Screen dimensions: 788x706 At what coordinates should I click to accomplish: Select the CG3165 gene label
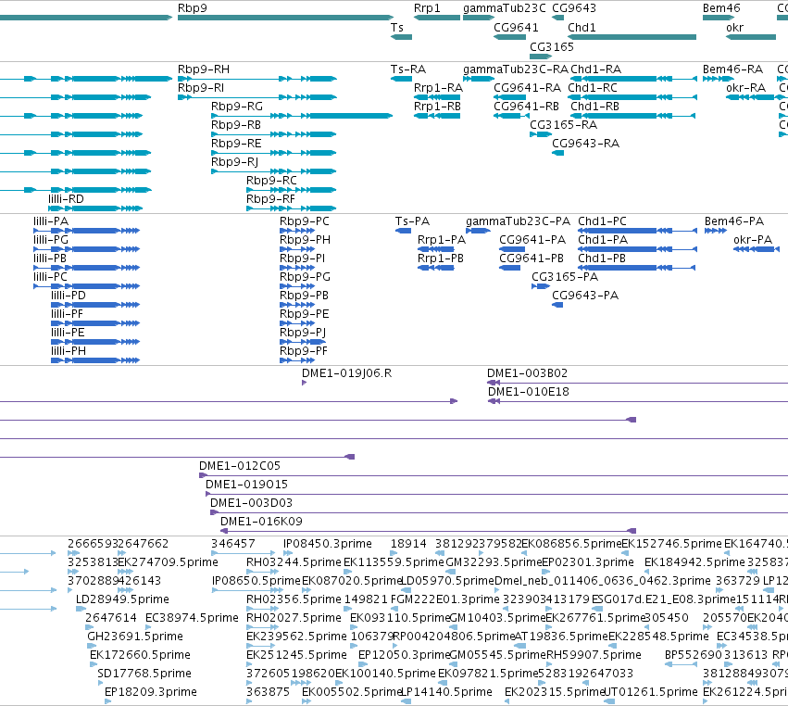551,46
